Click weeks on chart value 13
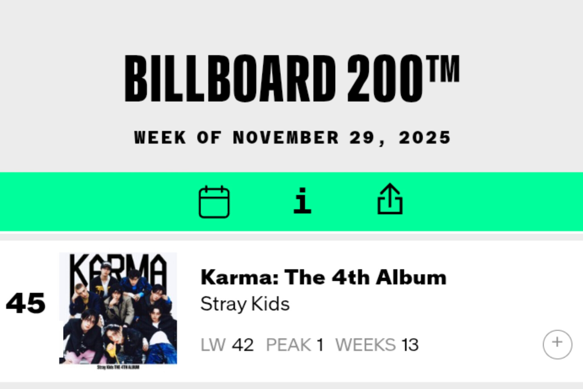This screenshot has width=583, height=389. 410,345
